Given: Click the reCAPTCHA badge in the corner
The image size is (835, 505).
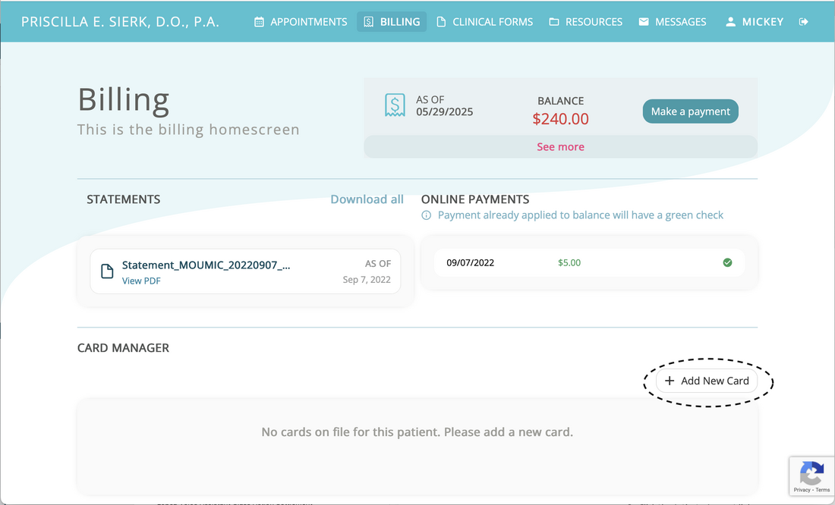Looking at the screenshot, I should pos(811,476).
